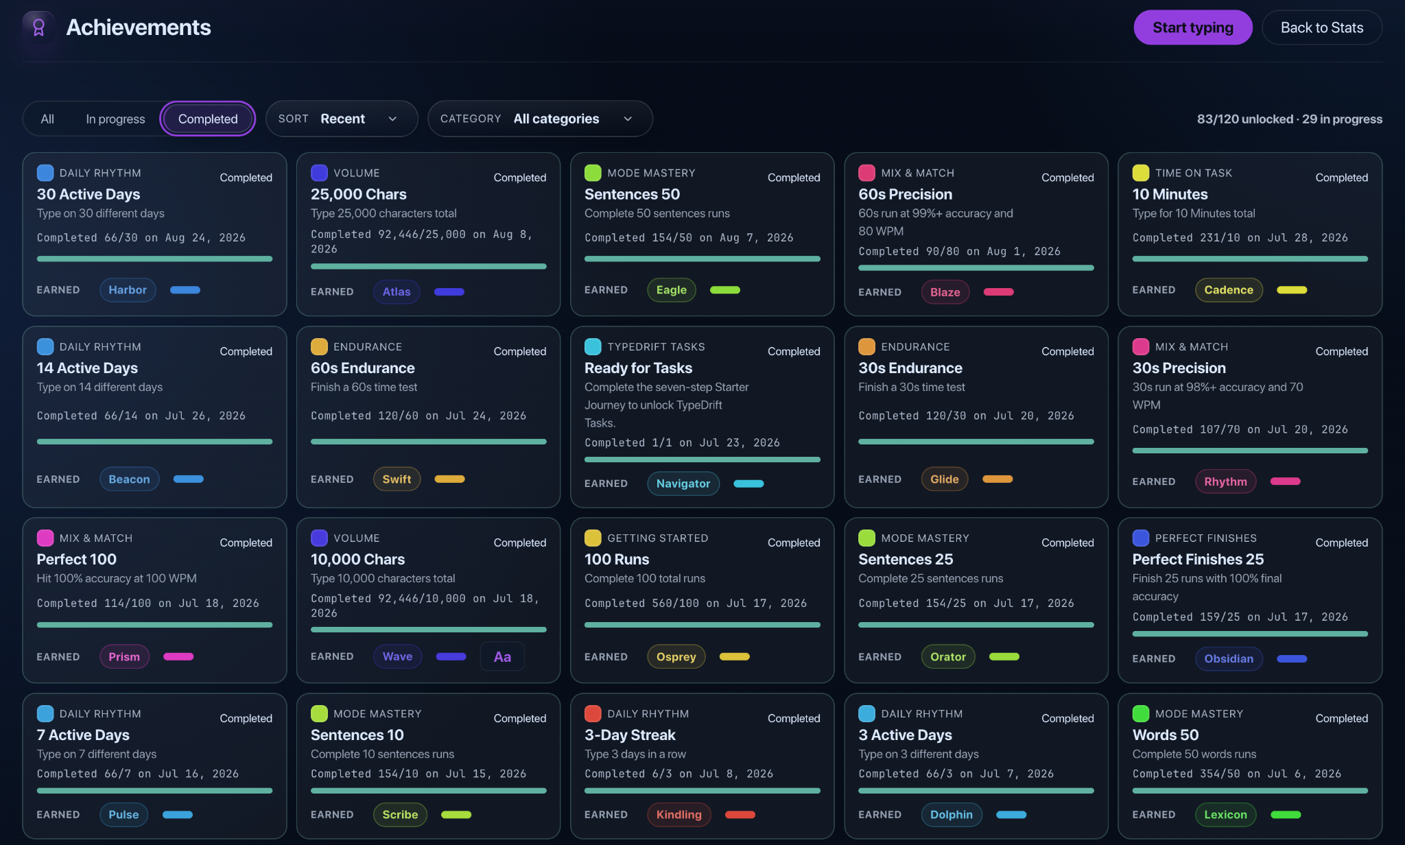Select the Completed filter tab
Viewport: 1405px width, 845px height.
point(208,119)
